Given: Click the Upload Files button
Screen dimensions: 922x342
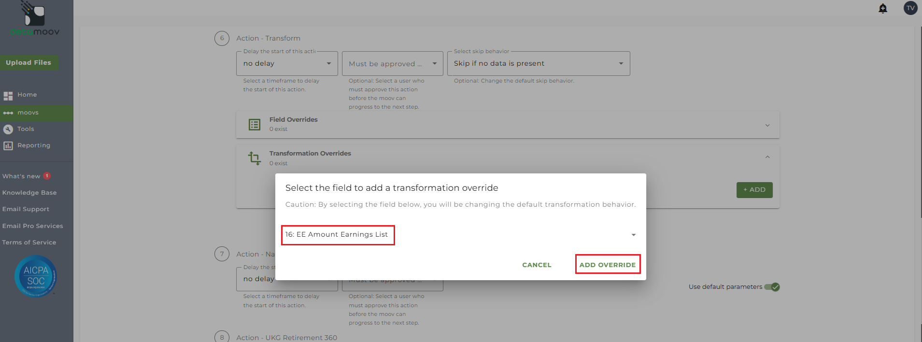Looking at the screenshot, I should pyautogui.click(x=28, y=63).
